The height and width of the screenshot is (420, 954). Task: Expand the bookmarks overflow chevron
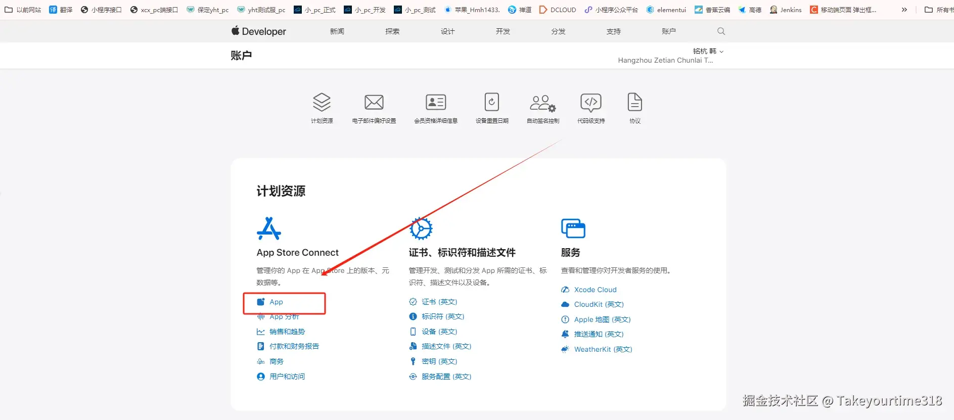[x=904, y=10]
